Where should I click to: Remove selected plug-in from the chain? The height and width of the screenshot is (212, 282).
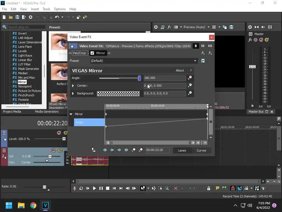point(210,53)
